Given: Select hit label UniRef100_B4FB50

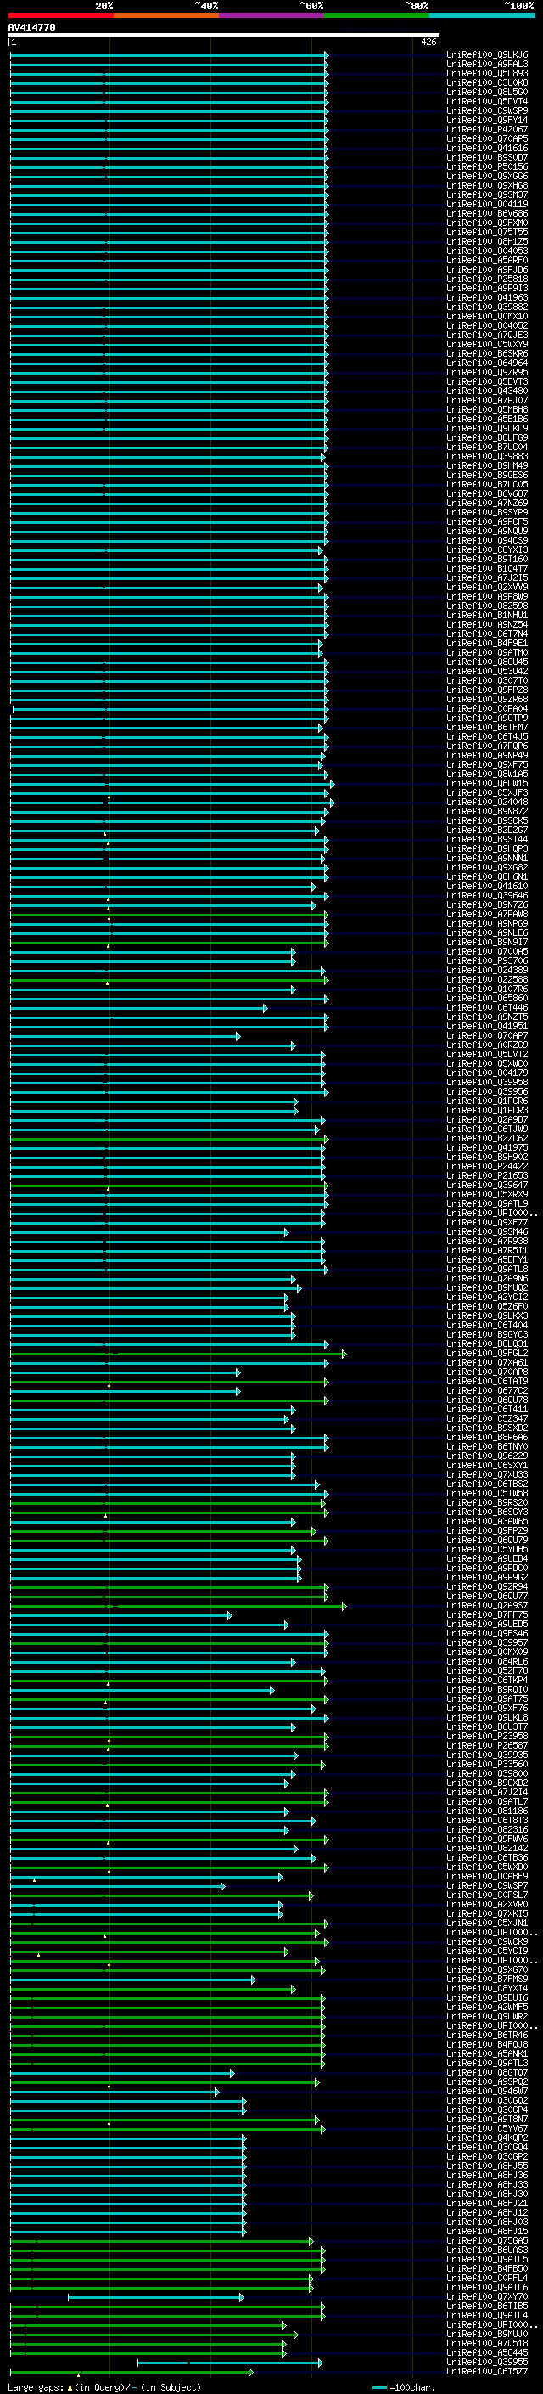Looking at the screenshot, I should click(487, 2268).
